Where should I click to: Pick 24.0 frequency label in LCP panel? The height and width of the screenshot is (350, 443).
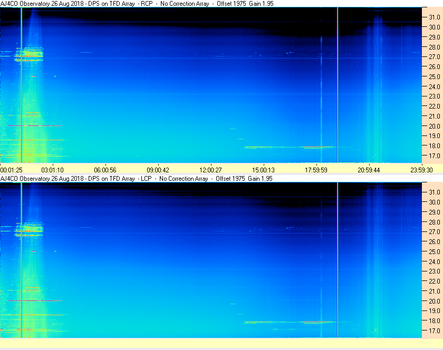pos(435,261)
